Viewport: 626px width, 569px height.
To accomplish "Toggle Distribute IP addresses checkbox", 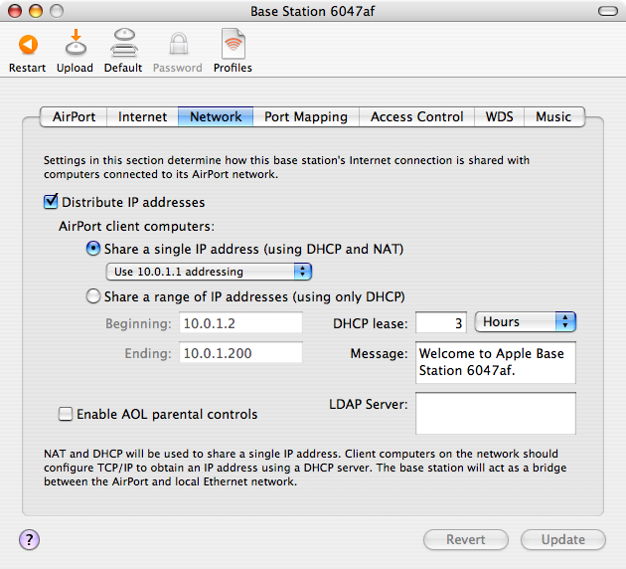I will (x=51, y=201).
